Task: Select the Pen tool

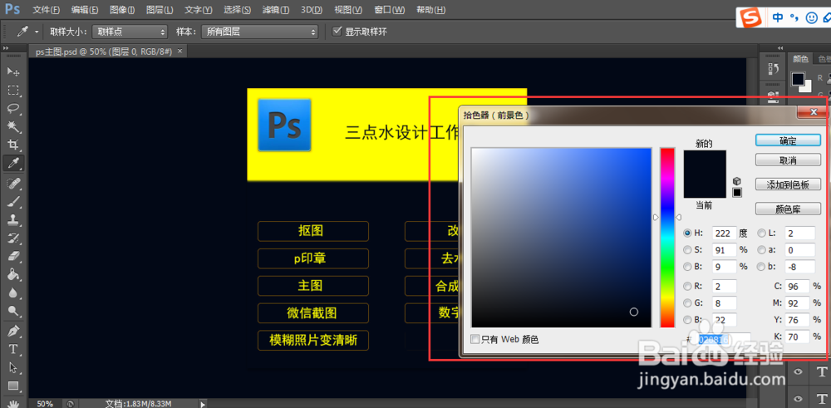Action: point(13,332)
